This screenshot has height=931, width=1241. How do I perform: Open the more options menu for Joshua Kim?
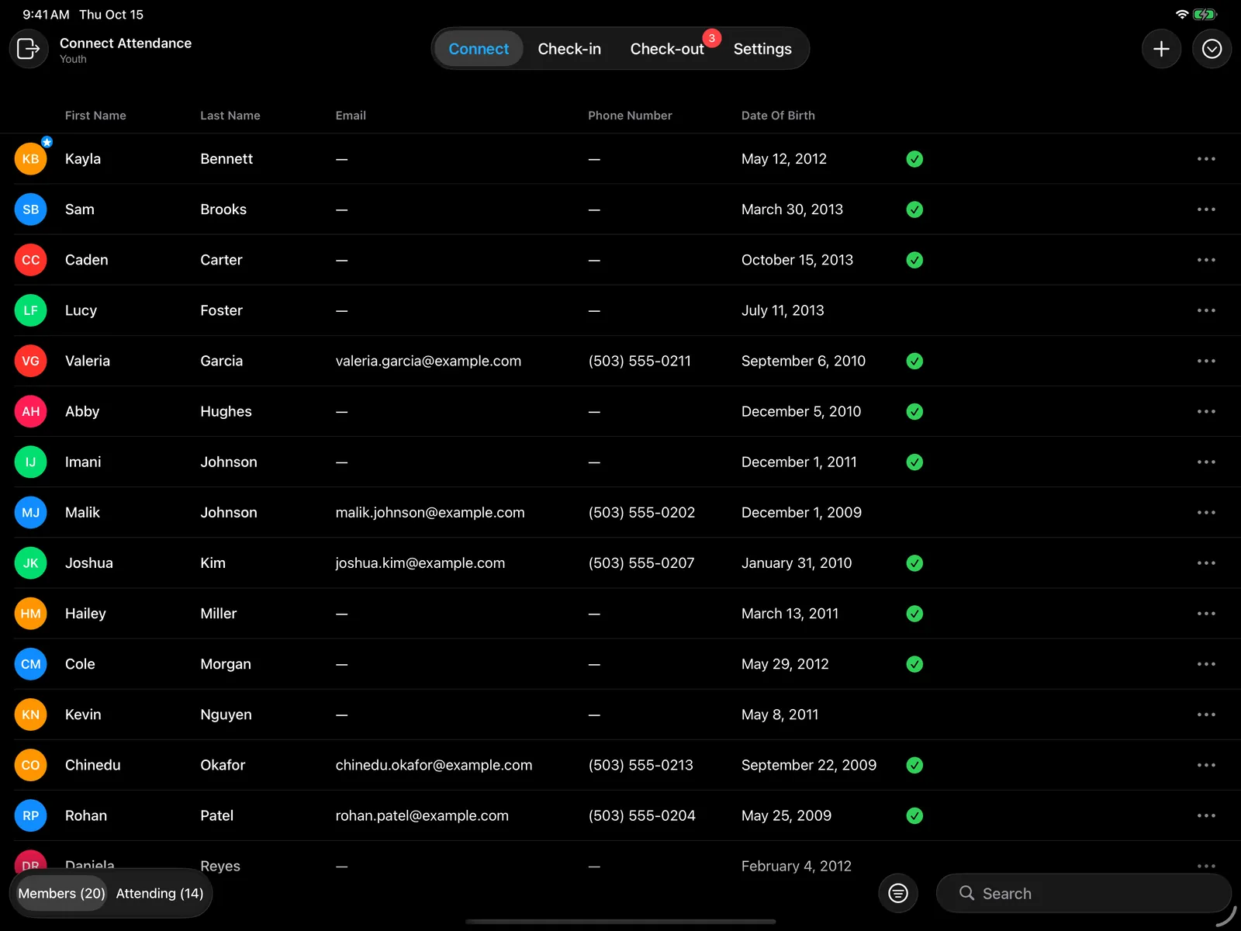(x=1206, y=562)
